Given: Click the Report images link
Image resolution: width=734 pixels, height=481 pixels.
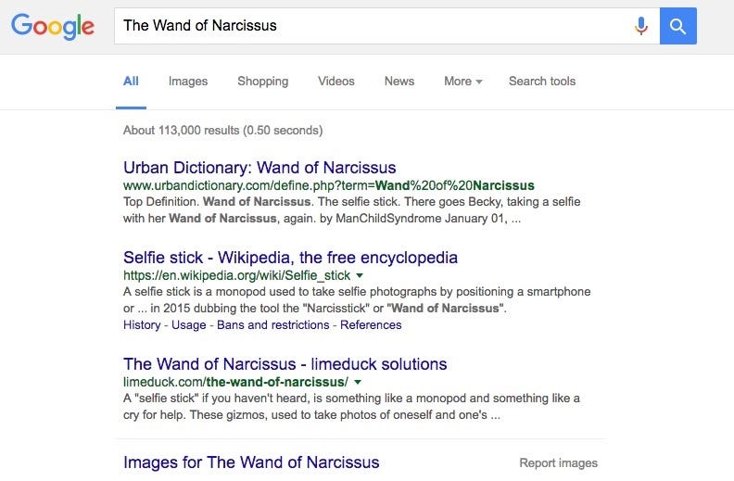Looking at the screenshot, I should point(559,462).
